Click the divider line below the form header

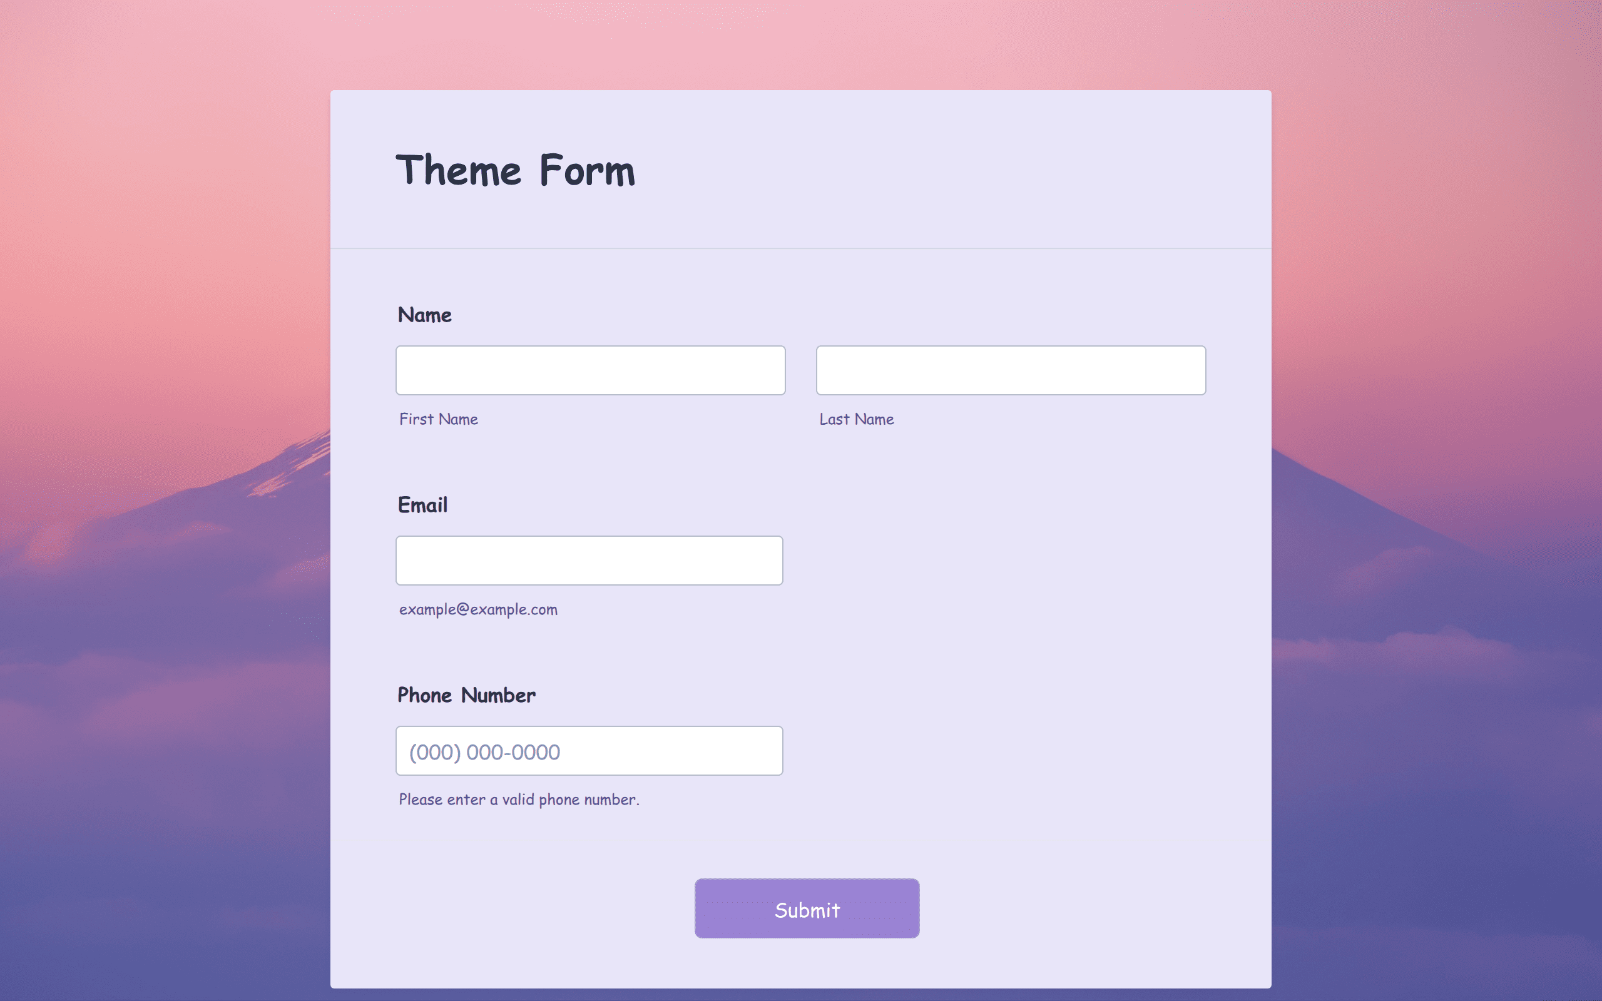[800, 248]
